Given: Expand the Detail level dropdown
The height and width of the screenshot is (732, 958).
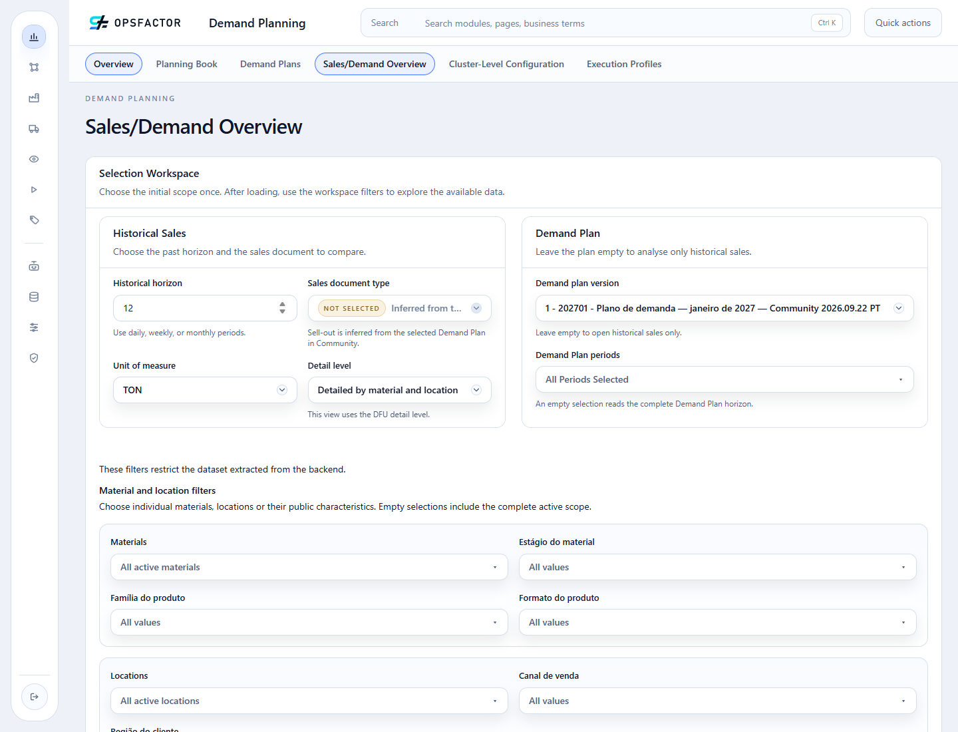Looking at the screenshot, I should [x=399, y=390].
